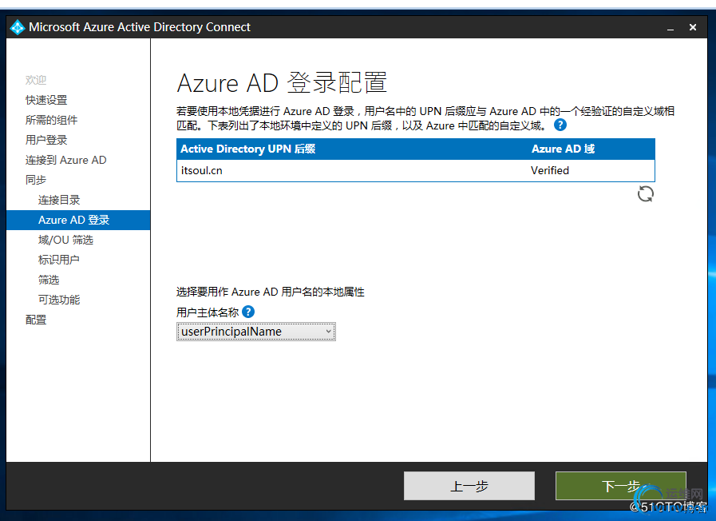Select 同步 in the sidebar
Image resolution: width=716 pixels, height=521 pixels.
point(36,180)
